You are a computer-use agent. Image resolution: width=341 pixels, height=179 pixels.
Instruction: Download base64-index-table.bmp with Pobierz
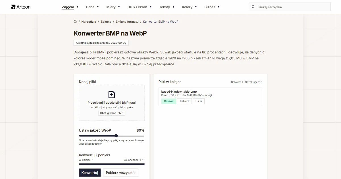click(184, 101)
